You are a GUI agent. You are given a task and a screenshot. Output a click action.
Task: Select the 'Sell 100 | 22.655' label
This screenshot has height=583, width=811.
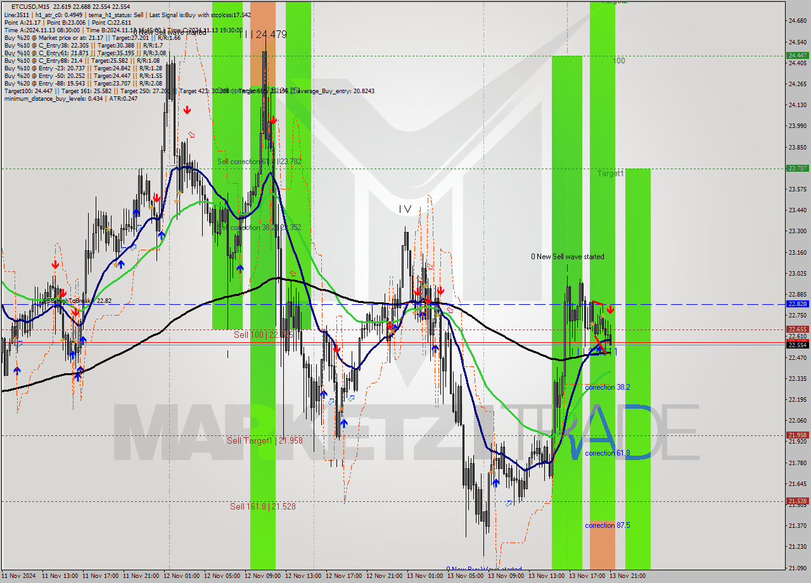pos(263,335)
